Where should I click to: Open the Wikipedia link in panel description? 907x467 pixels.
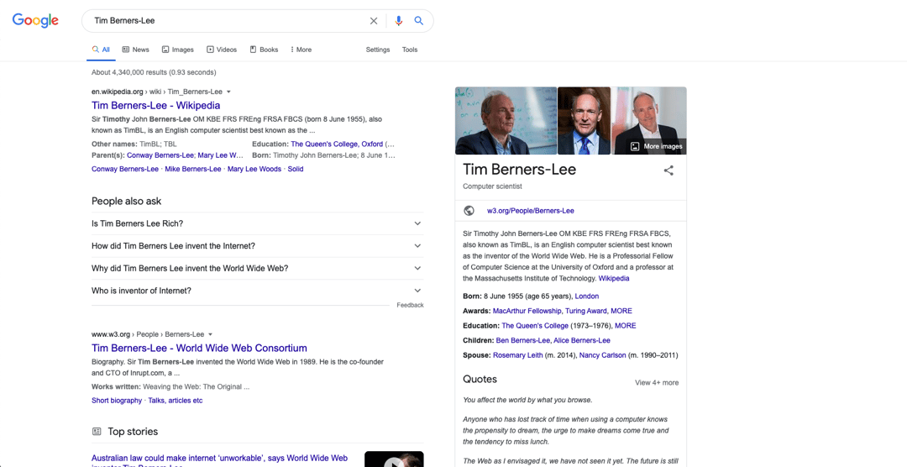click(x=614, y=278)
